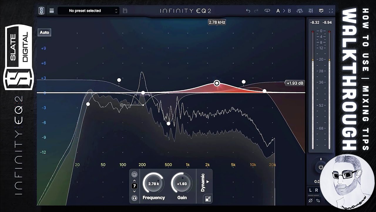
Task: Click the left output meter reading -8.32
Action: [315, 22]
